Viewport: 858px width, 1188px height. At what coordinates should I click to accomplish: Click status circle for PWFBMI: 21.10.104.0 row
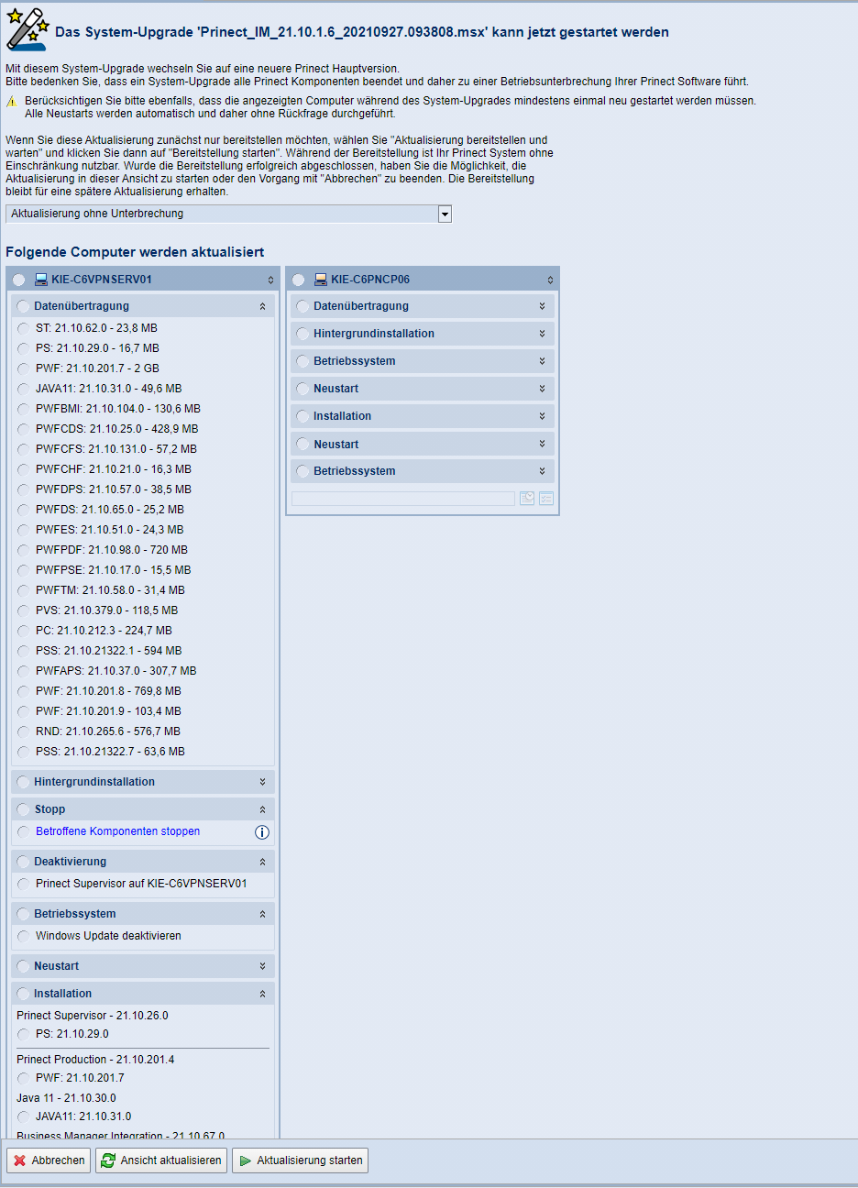[x=24, y=409]
